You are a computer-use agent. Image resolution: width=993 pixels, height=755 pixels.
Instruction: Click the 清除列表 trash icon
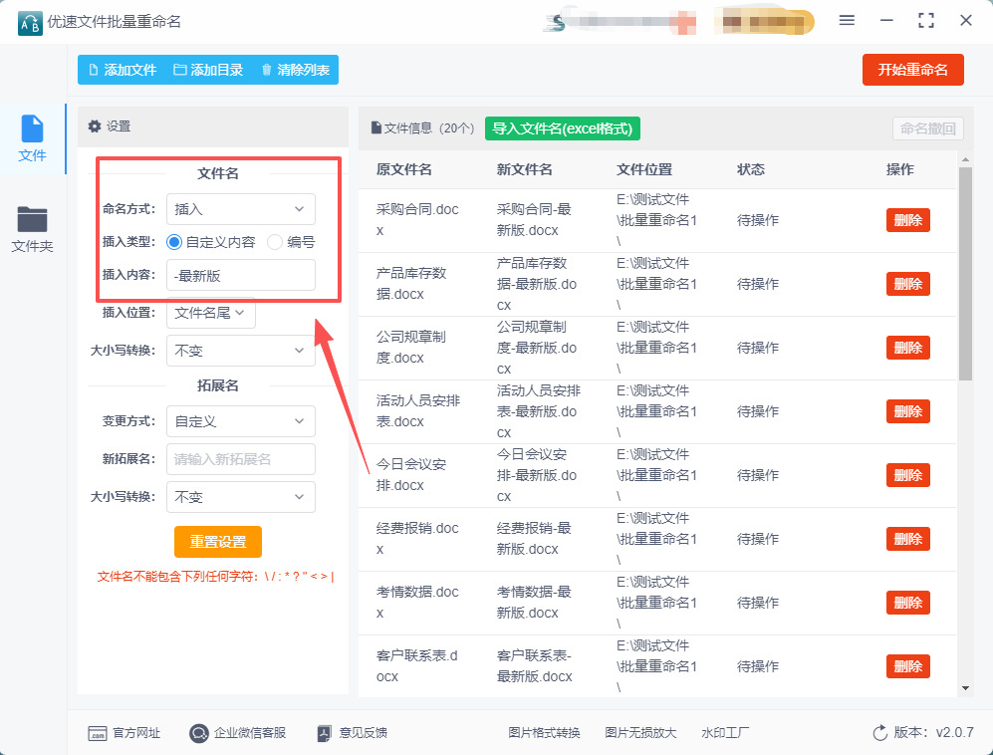[x=266, y=70]
